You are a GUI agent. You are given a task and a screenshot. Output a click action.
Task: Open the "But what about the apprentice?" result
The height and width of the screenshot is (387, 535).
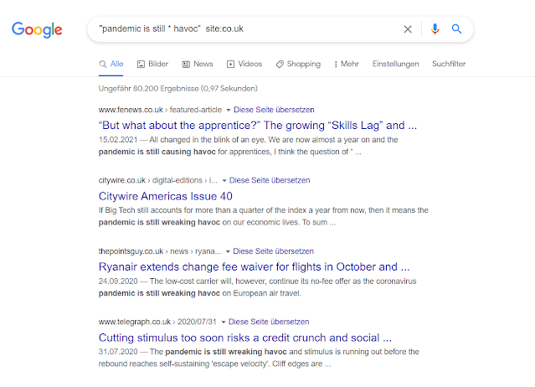point(258,126)
